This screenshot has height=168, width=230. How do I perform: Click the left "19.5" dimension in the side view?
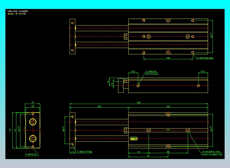pos(133,71)
